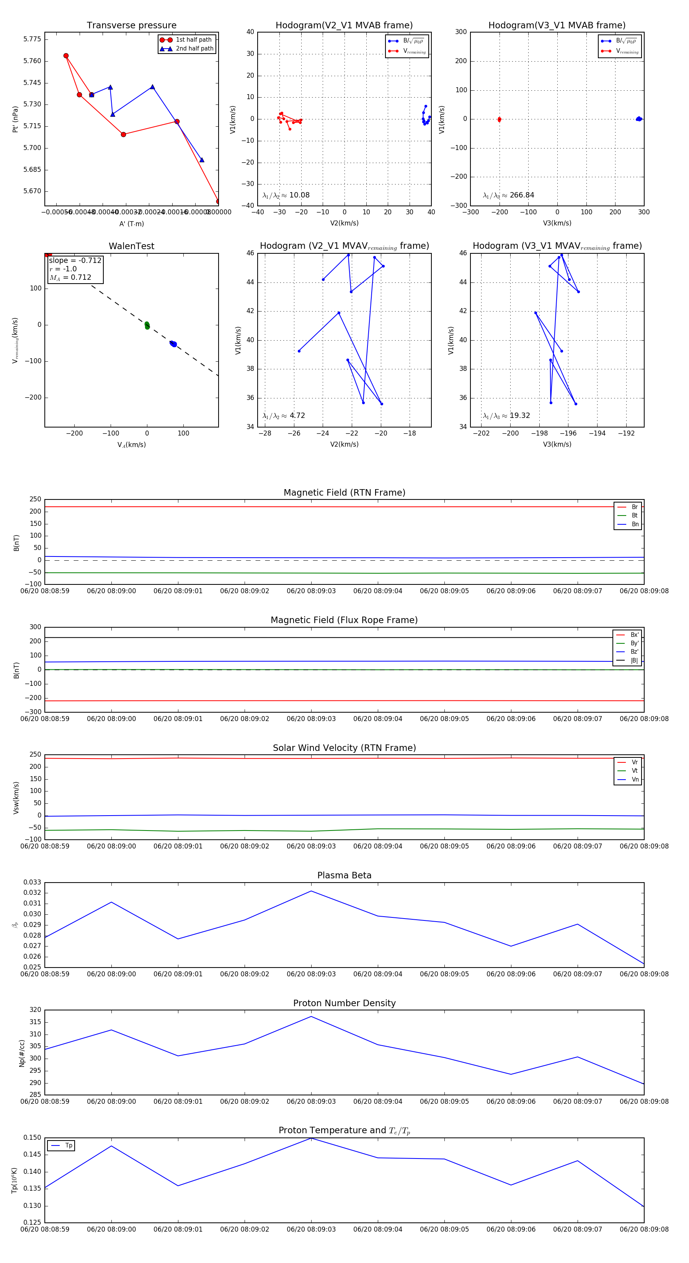This screenshot has height=1263, width=689.
Task: Click the eigenvalue ratio 266.84 annotation
Action: click(509, 195)
